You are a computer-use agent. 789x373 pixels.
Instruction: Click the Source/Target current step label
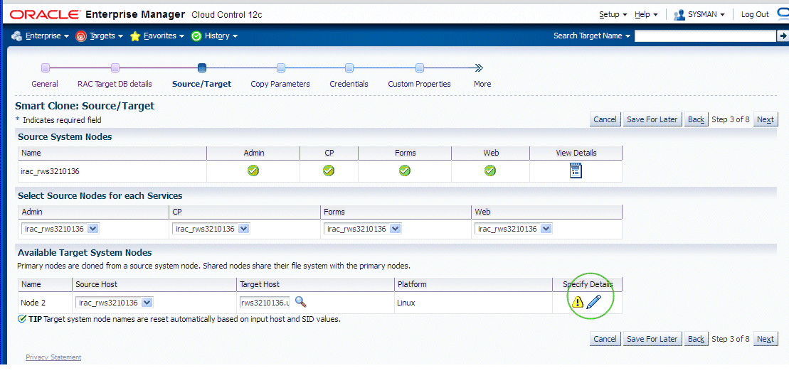[202, 84]
